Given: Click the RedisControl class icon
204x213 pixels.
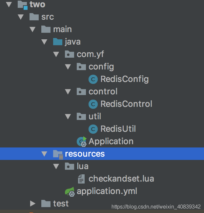Looking at the screenshot, I should (x=93, y=104).
